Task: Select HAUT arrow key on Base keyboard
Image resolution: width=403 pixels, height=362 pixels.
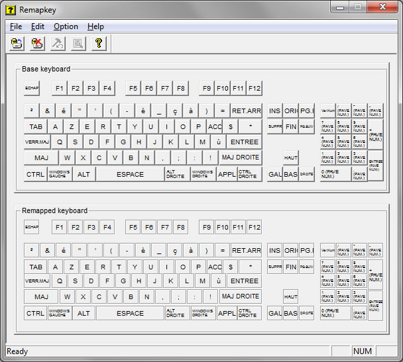Action: click(x=291, y=158)
